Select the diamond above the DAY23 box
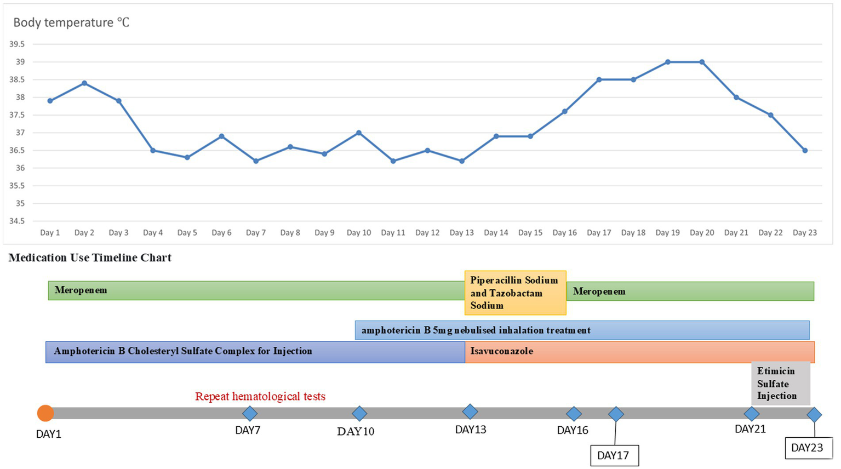The width and height of the screenshot is (841, 469). [x=814, y=415]
